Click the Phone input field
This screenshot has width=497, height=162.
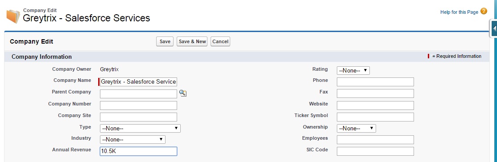click(375, 82)
